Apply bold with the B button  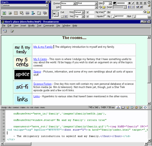[x=130, y=3]
